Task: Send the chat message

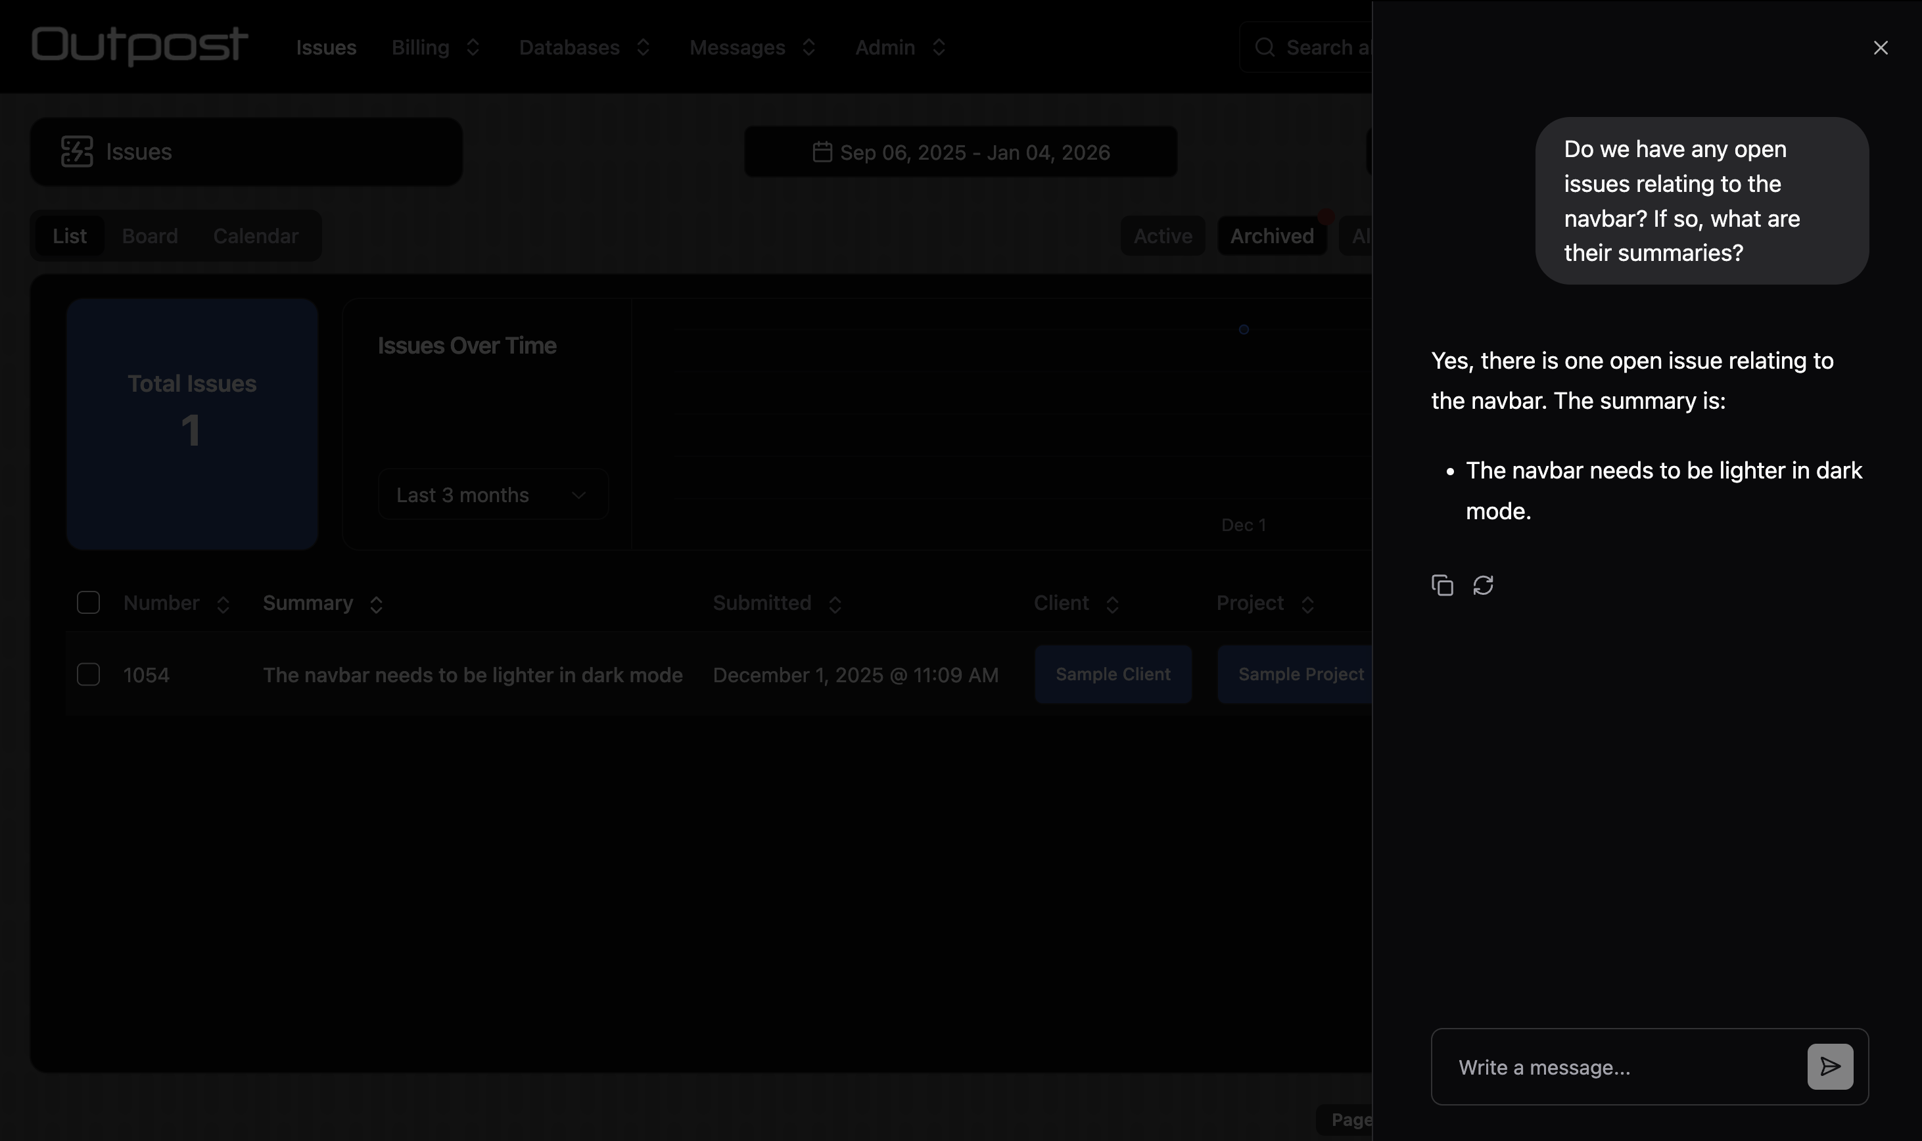Action: point(1830,1067)
